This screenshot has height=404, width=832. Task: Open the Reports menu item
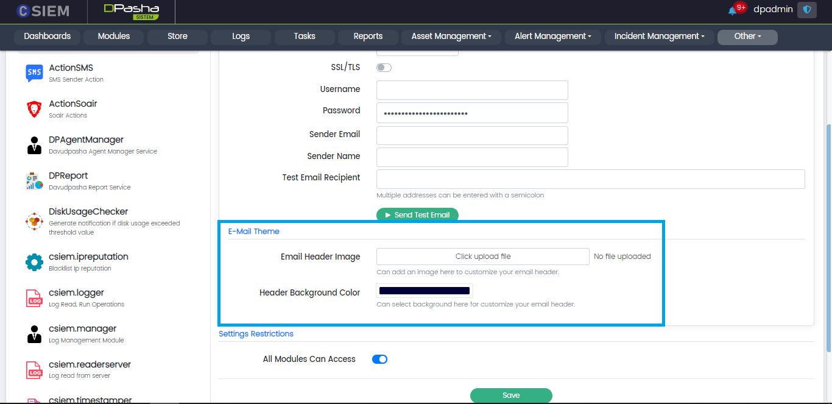[368, 37]
